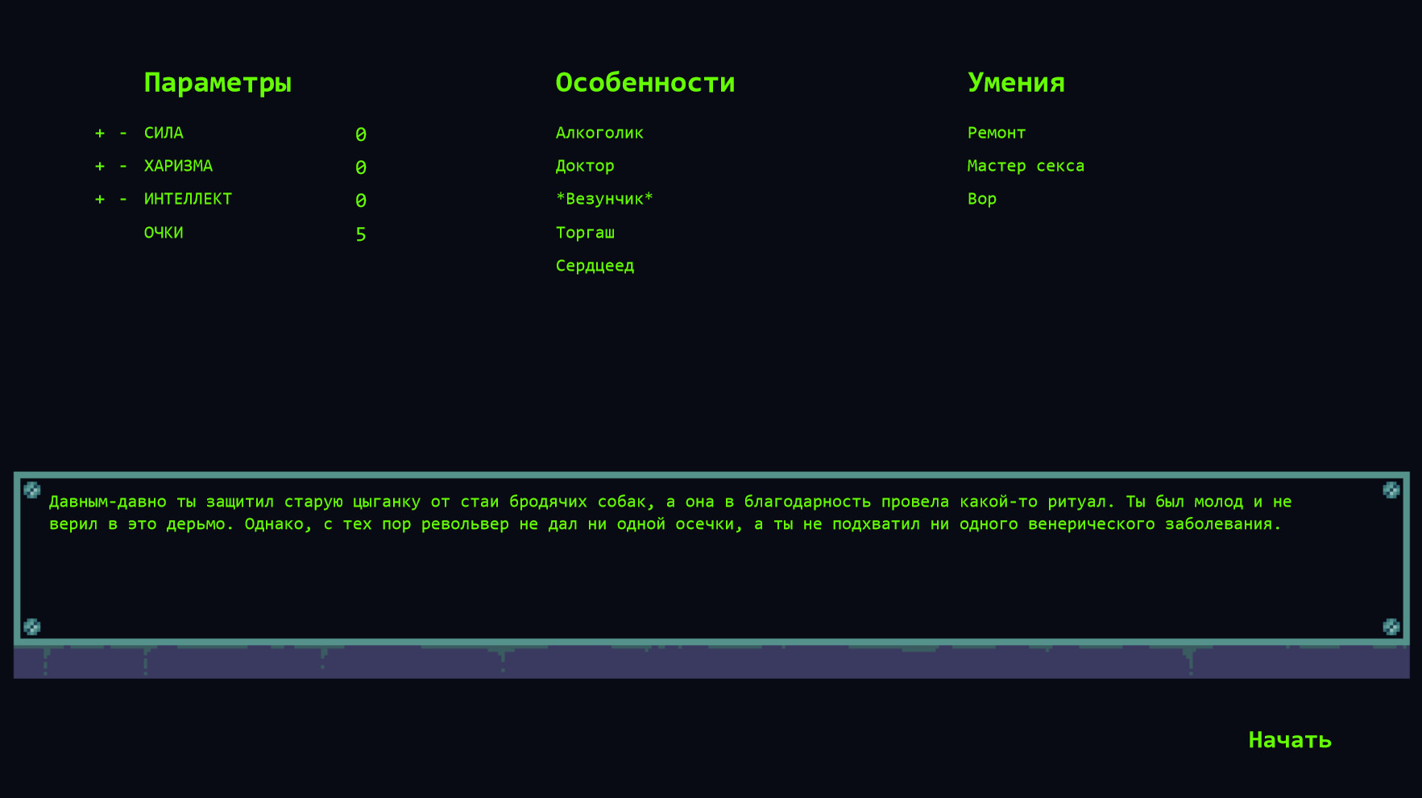Select the Сердцеед trait
Image resolution: width=1422 pixels, height=798 pixels.
point(595,266)
